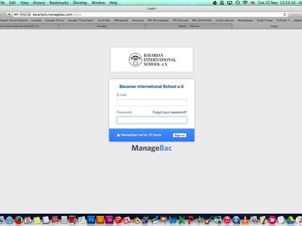Open the AirPlay display menu icon
302x226 pixels.
[x=230, y=3]
